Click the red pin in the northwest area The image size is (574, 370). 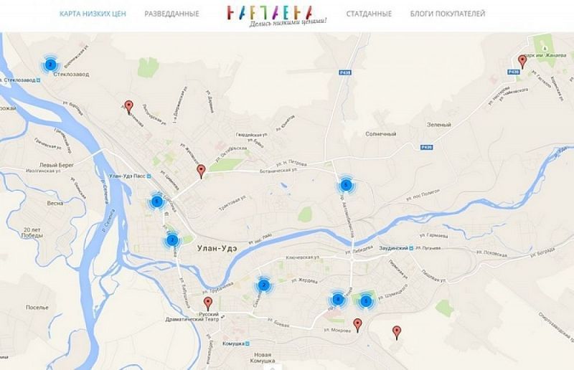(128, 108)
